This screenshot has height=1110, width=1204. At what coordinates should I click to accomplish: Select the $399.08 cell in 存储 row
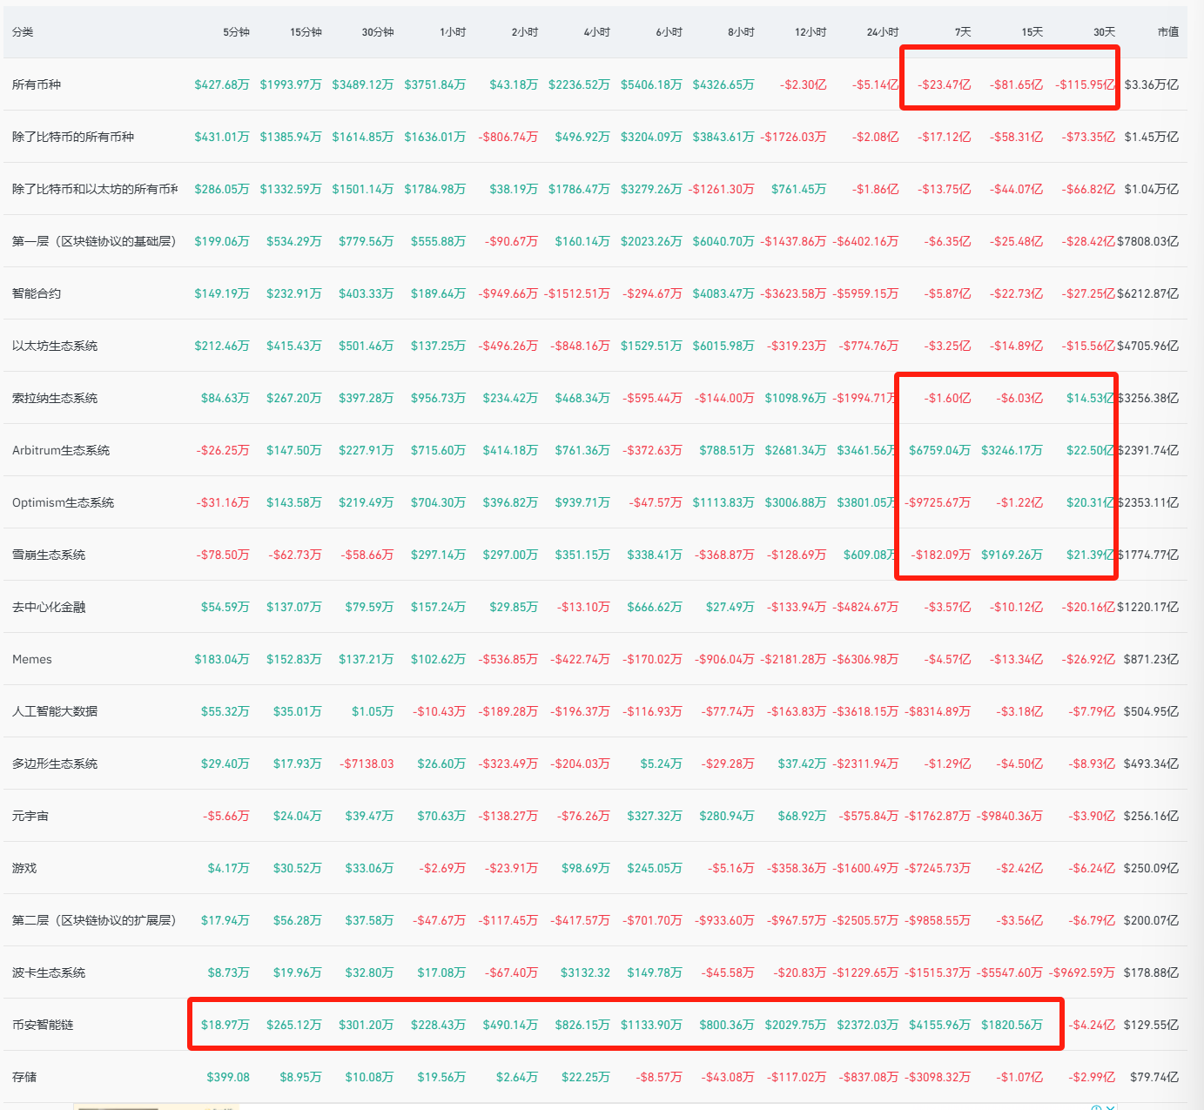[228, 1077]
